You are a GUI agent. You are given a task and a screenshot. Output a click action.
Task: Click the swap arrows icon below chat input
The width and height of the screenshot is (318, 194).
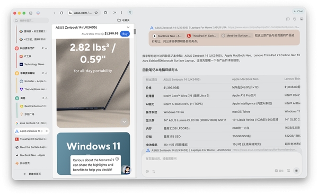(x=154, y=172)
